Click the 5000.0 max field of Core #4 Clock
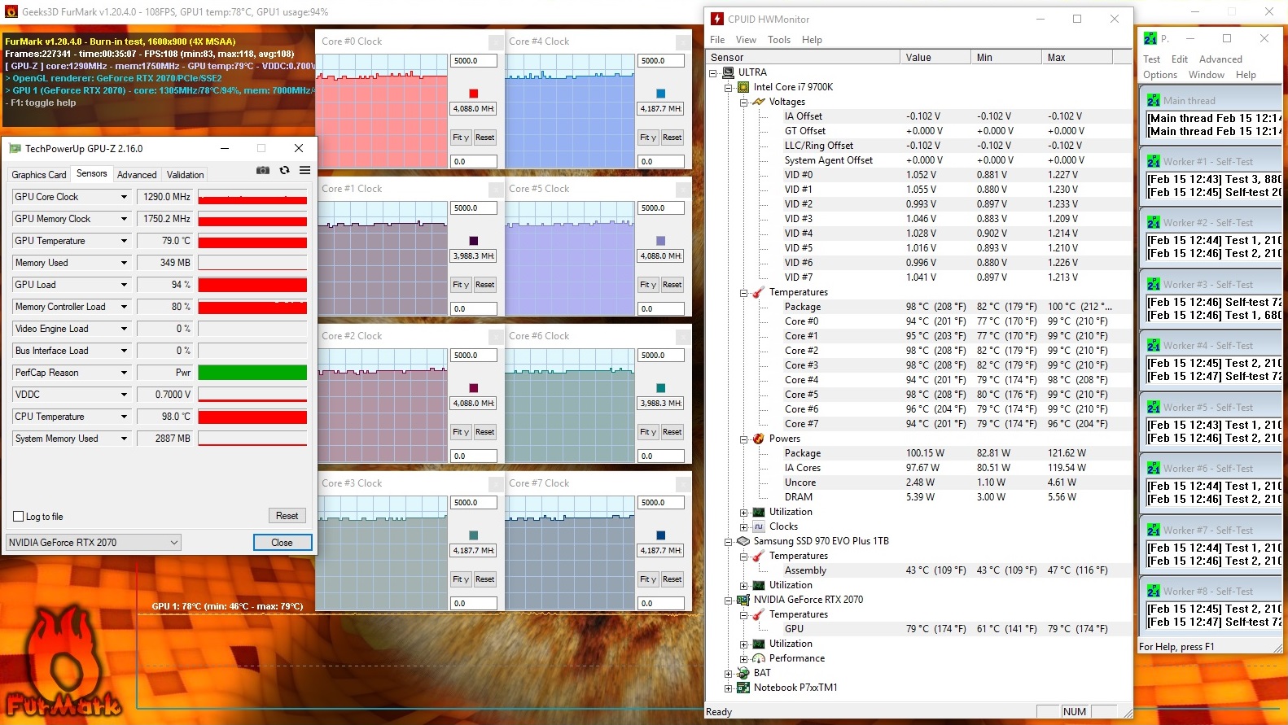This screenshot has height=725, width=1288. point(660,61)
